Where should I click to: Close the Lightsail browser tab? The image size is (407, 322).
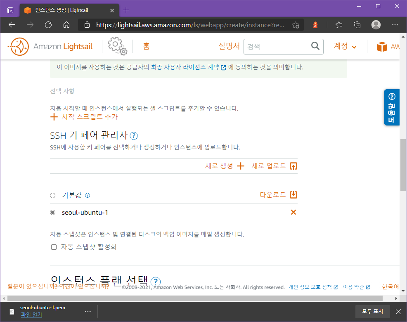tap(112, 10)
